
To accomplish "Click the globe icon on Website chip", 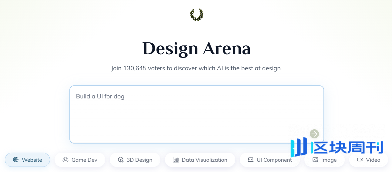I will [16, 160].
